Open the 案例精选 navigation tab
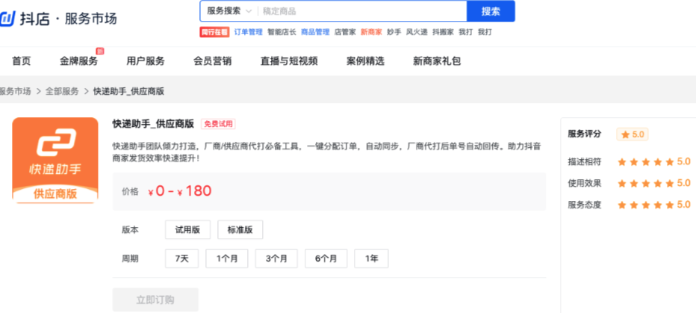Image resolution: width=696 pixels, height=313 pixels. pyautogui.click(x=365, y=61)
